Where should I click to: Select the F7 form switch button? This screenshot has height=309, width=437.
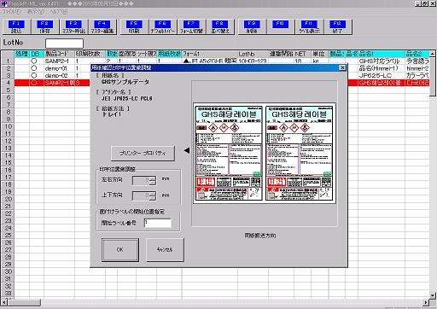click(x=191, y=27)
